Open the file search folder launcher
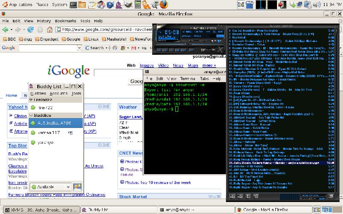The image size is (343, 214). 82,4
